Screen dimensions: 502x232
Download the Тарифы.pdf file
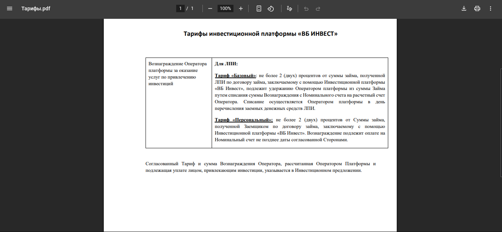point(464,8)
